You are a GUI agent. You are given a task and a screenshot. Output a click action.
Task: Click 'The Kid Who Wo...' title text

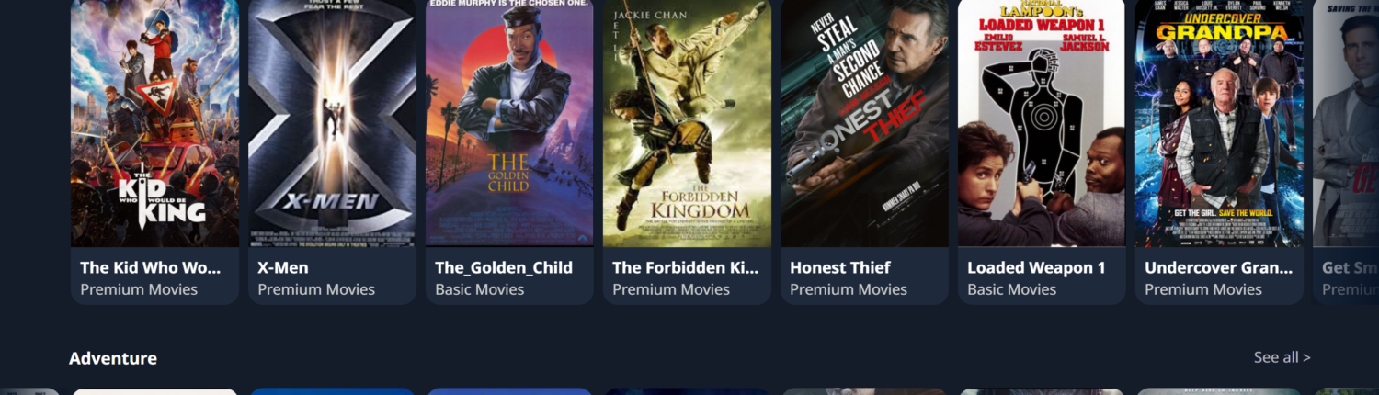click(151, 267)
